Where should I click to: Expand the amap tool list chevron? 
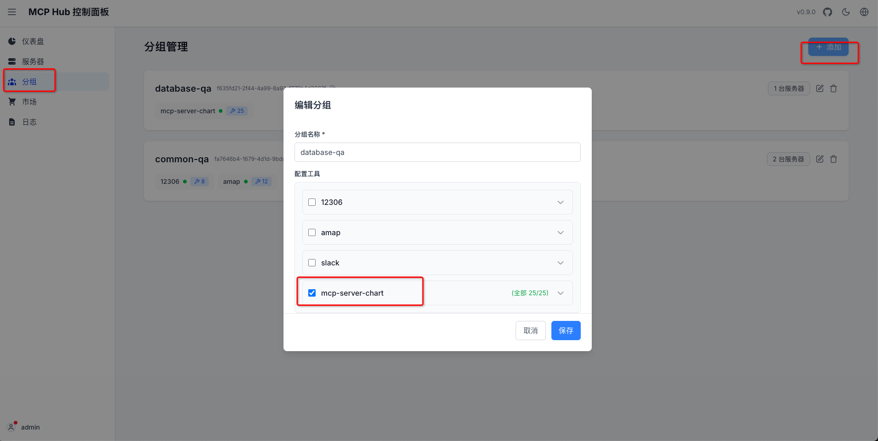[x=561, y=232]
